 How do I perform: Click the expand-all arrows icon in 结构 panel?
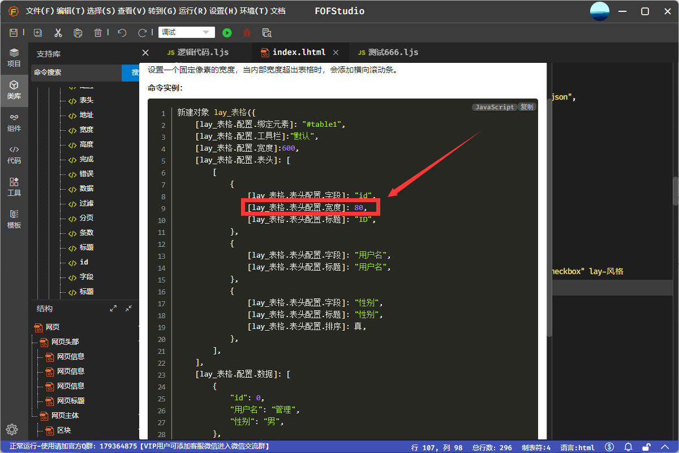click(113, 309)
